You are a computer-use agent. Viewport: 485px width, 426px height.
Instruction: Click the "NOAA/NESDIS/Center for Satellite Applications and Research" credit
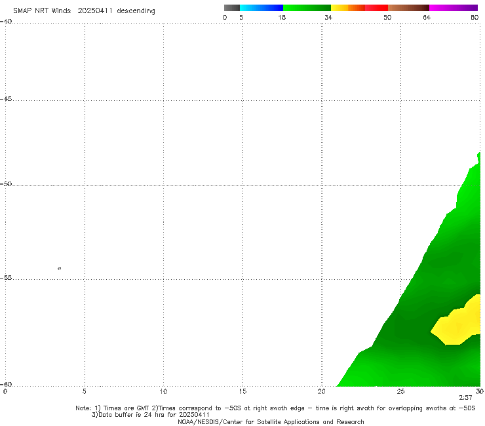[x=271, y=421]
